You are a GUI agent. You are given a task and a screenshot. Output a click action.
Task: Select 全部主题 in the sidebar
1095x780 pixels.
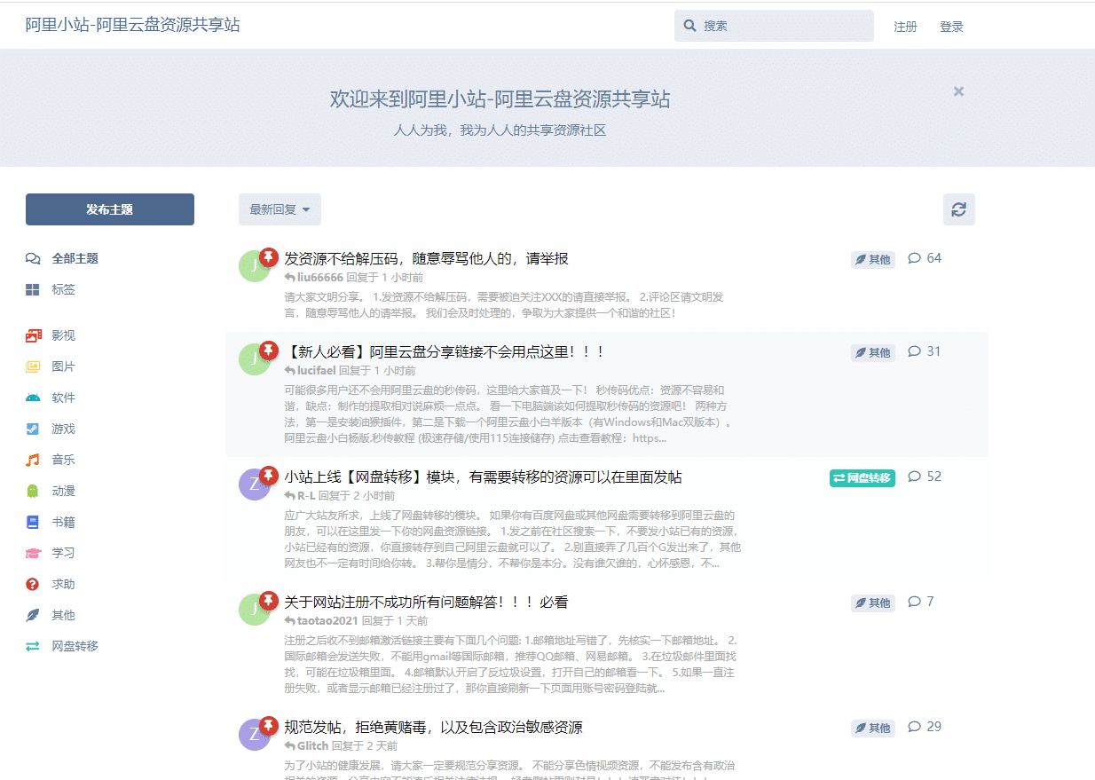[x=75, y=258]
